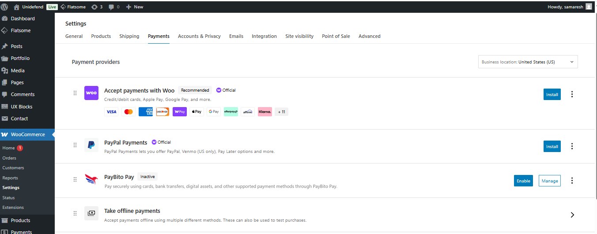This screenshot has width=597, height=234.
Task: Open more options for PayPal Payments
Action: (572, 146)
